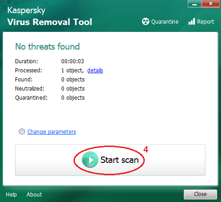221x202 pixels.
Task: Click the Kaspersky Virus Removal Tool title
Action: click(50, 16)
